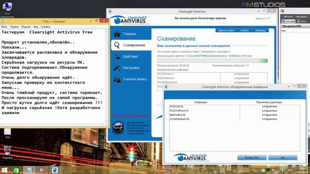Screen dimensions: 310x174
Task: Open Настройки menu in KillSwitch window
Action: (301, 16)
